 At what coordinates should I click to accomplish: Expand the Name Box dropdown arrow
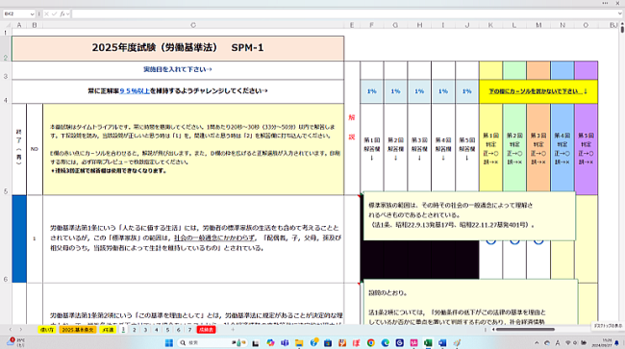point(32,14)
